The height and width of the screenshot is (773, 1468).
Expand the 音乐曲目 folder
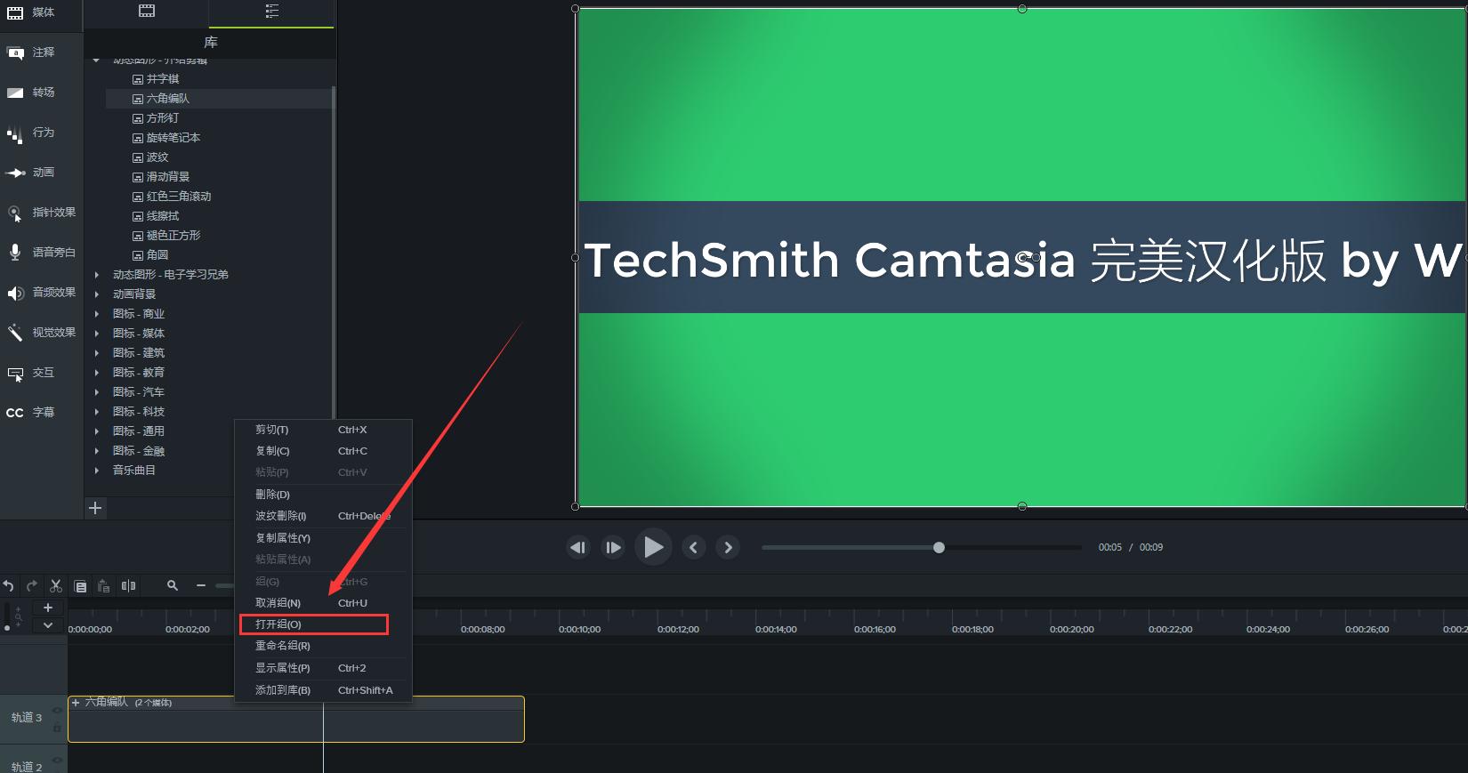(x=97, y=471)
